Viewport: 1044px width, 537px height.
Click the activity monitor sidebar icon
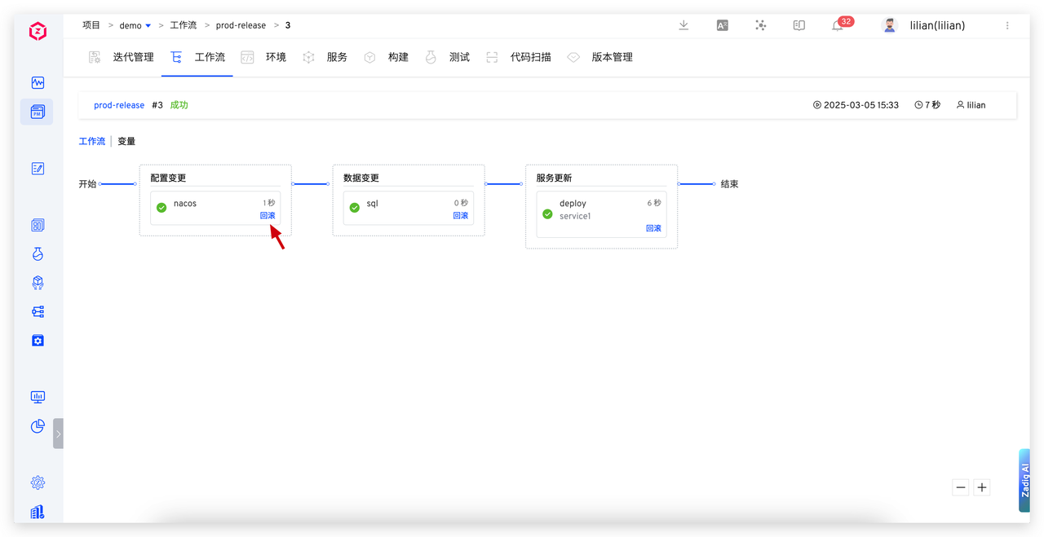point(38,82)
